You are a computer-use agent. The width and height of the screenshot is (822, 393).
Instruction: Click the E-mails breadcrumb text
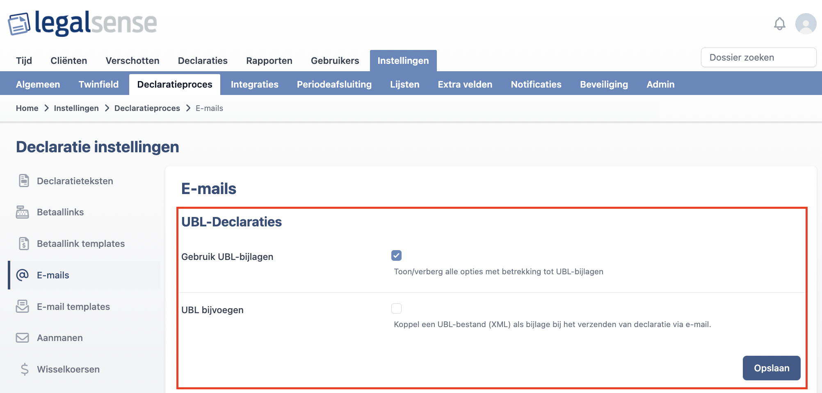click(209, 108)
